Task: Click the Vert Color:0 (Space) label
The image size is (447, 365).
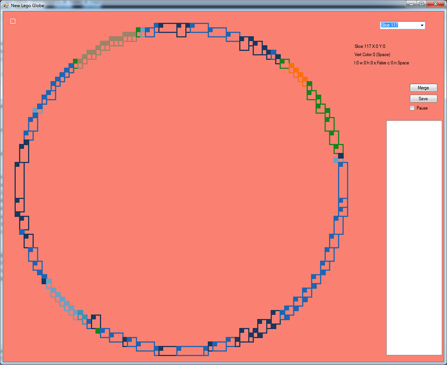Action: coord(372,54)
